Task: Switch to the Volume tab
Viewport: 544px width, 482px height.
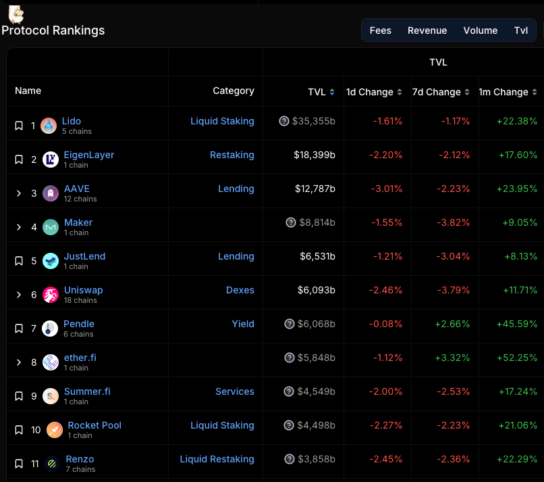Action: [480, 30]
